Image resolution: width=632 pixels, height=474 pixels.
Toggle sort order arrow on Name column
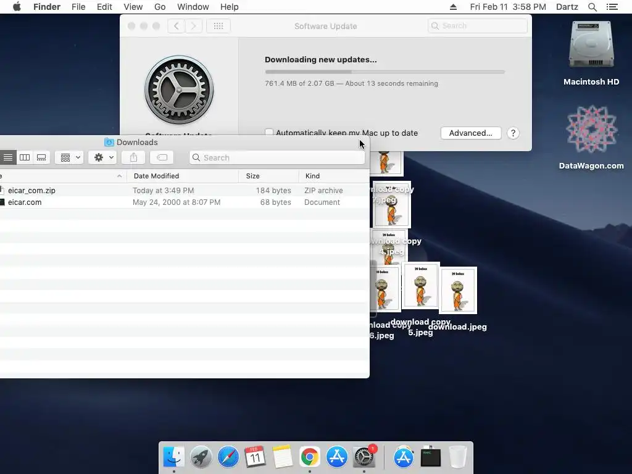pyautogui.click(x=119, y=176)
